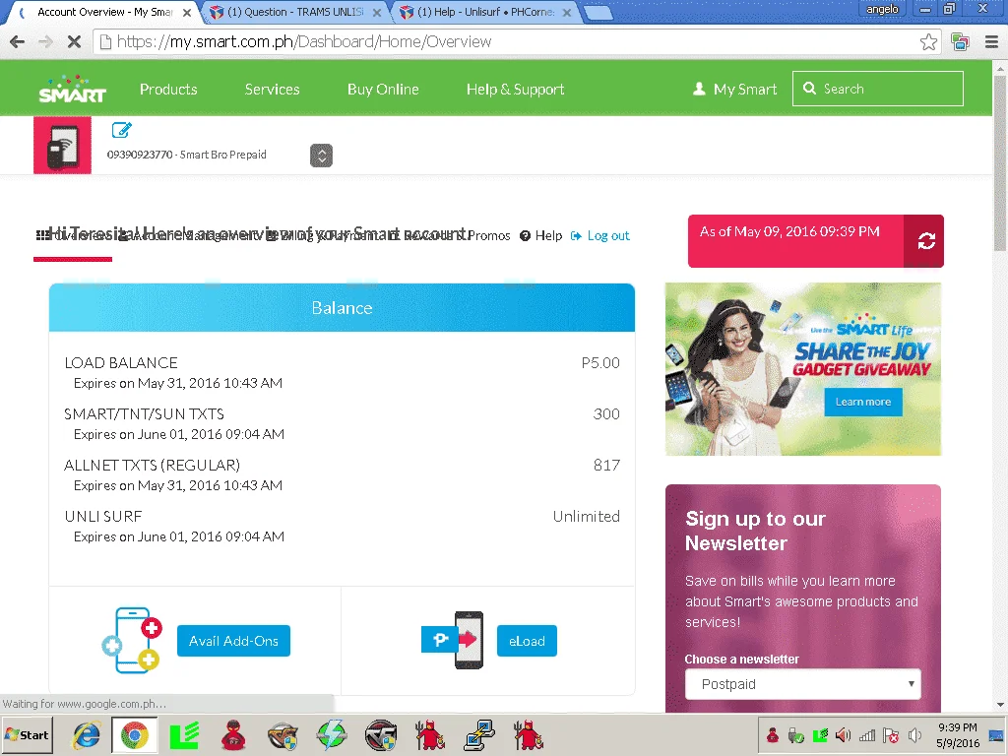Focus the Search input field
The image size is (1008, 756).
(x=878, y=89)
